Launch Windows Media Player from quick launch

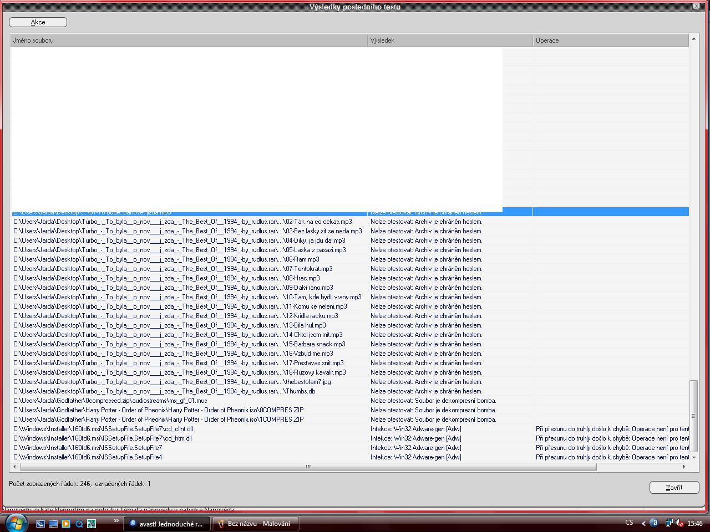66,524
